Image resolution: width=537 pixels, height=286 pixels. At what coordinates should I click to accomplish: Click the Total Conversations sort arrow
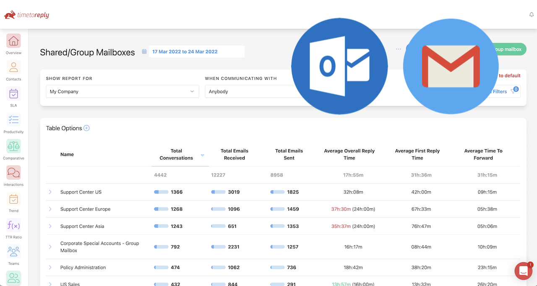click(202, 155)
